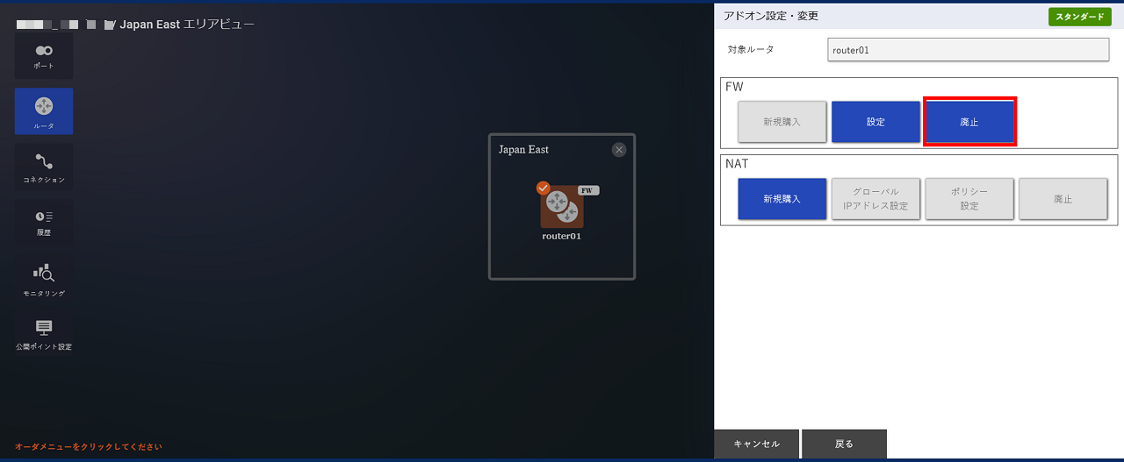Click the FW badge on router01
This screenshot has height=462, width=1124.
click(x=588, y=190)
